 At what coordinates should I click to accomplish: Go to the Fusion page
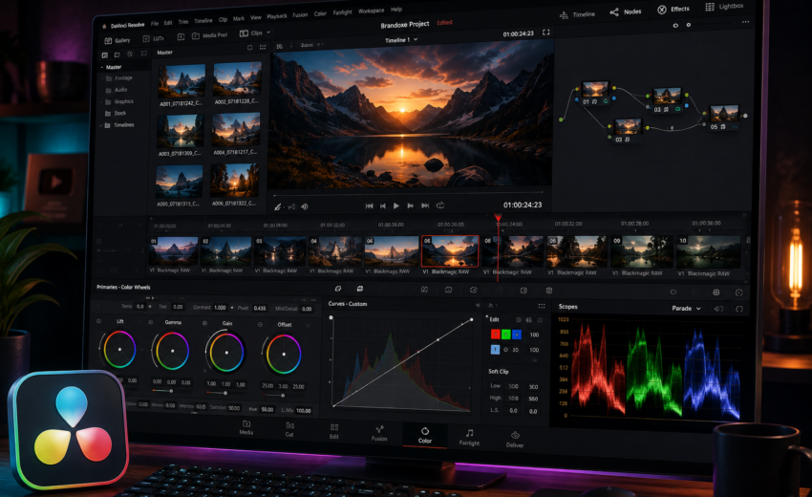pos(379,433)
